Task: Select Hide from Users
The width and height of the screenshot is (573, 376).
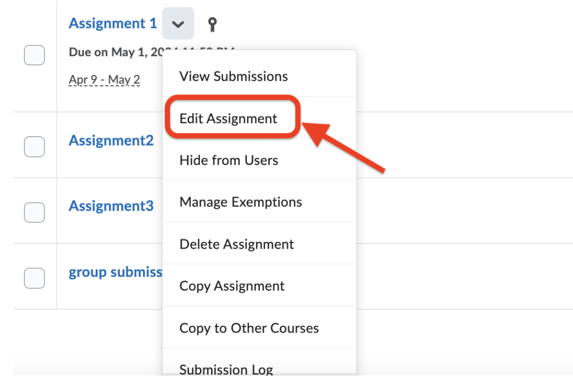Action: (x=229, y=160)
